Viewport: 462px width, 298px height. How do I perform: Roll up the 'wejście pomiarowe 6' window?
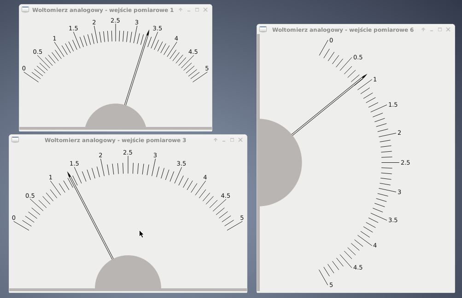coord(423,29)
